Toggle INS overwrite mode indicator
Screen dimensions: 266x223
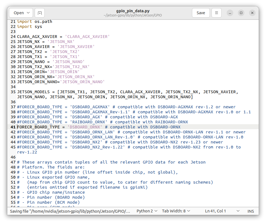pyautogui.click(x=250, y=211)
